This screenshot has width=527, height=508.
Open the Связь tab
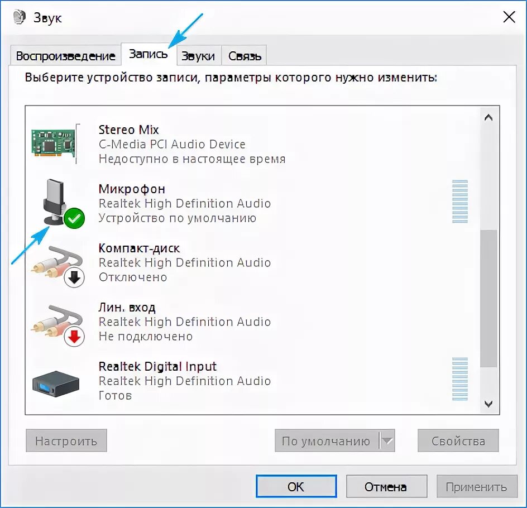(245, 55)
